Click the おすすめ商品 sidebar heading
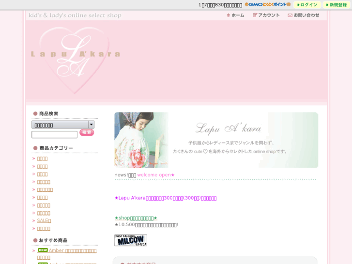Screen dimensions: 352x264 (x=53, y=240)
